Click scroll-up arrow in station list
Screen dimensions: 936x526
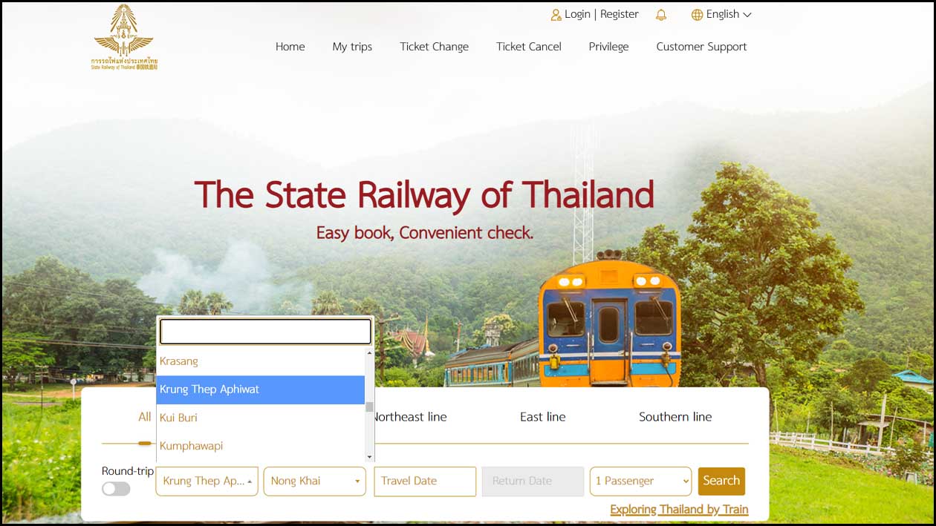(x=369, y=353)
